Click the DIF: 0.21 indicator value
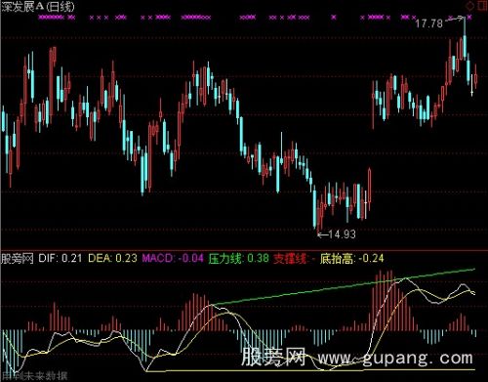The width and height of the screenshot is (488, 382). pos(61,258)
